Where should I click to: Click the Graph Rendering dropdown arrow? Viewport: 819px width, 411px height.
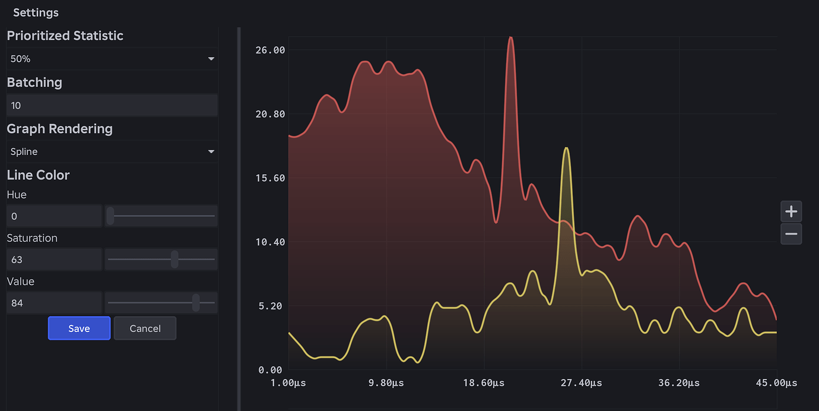pyautogui.click(x=211, y=151)
